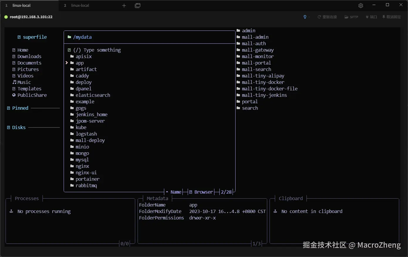The width and height of the screenshot is (408, 257).
Task: Click the clipboard anchor icon
Action: (275, 211)
